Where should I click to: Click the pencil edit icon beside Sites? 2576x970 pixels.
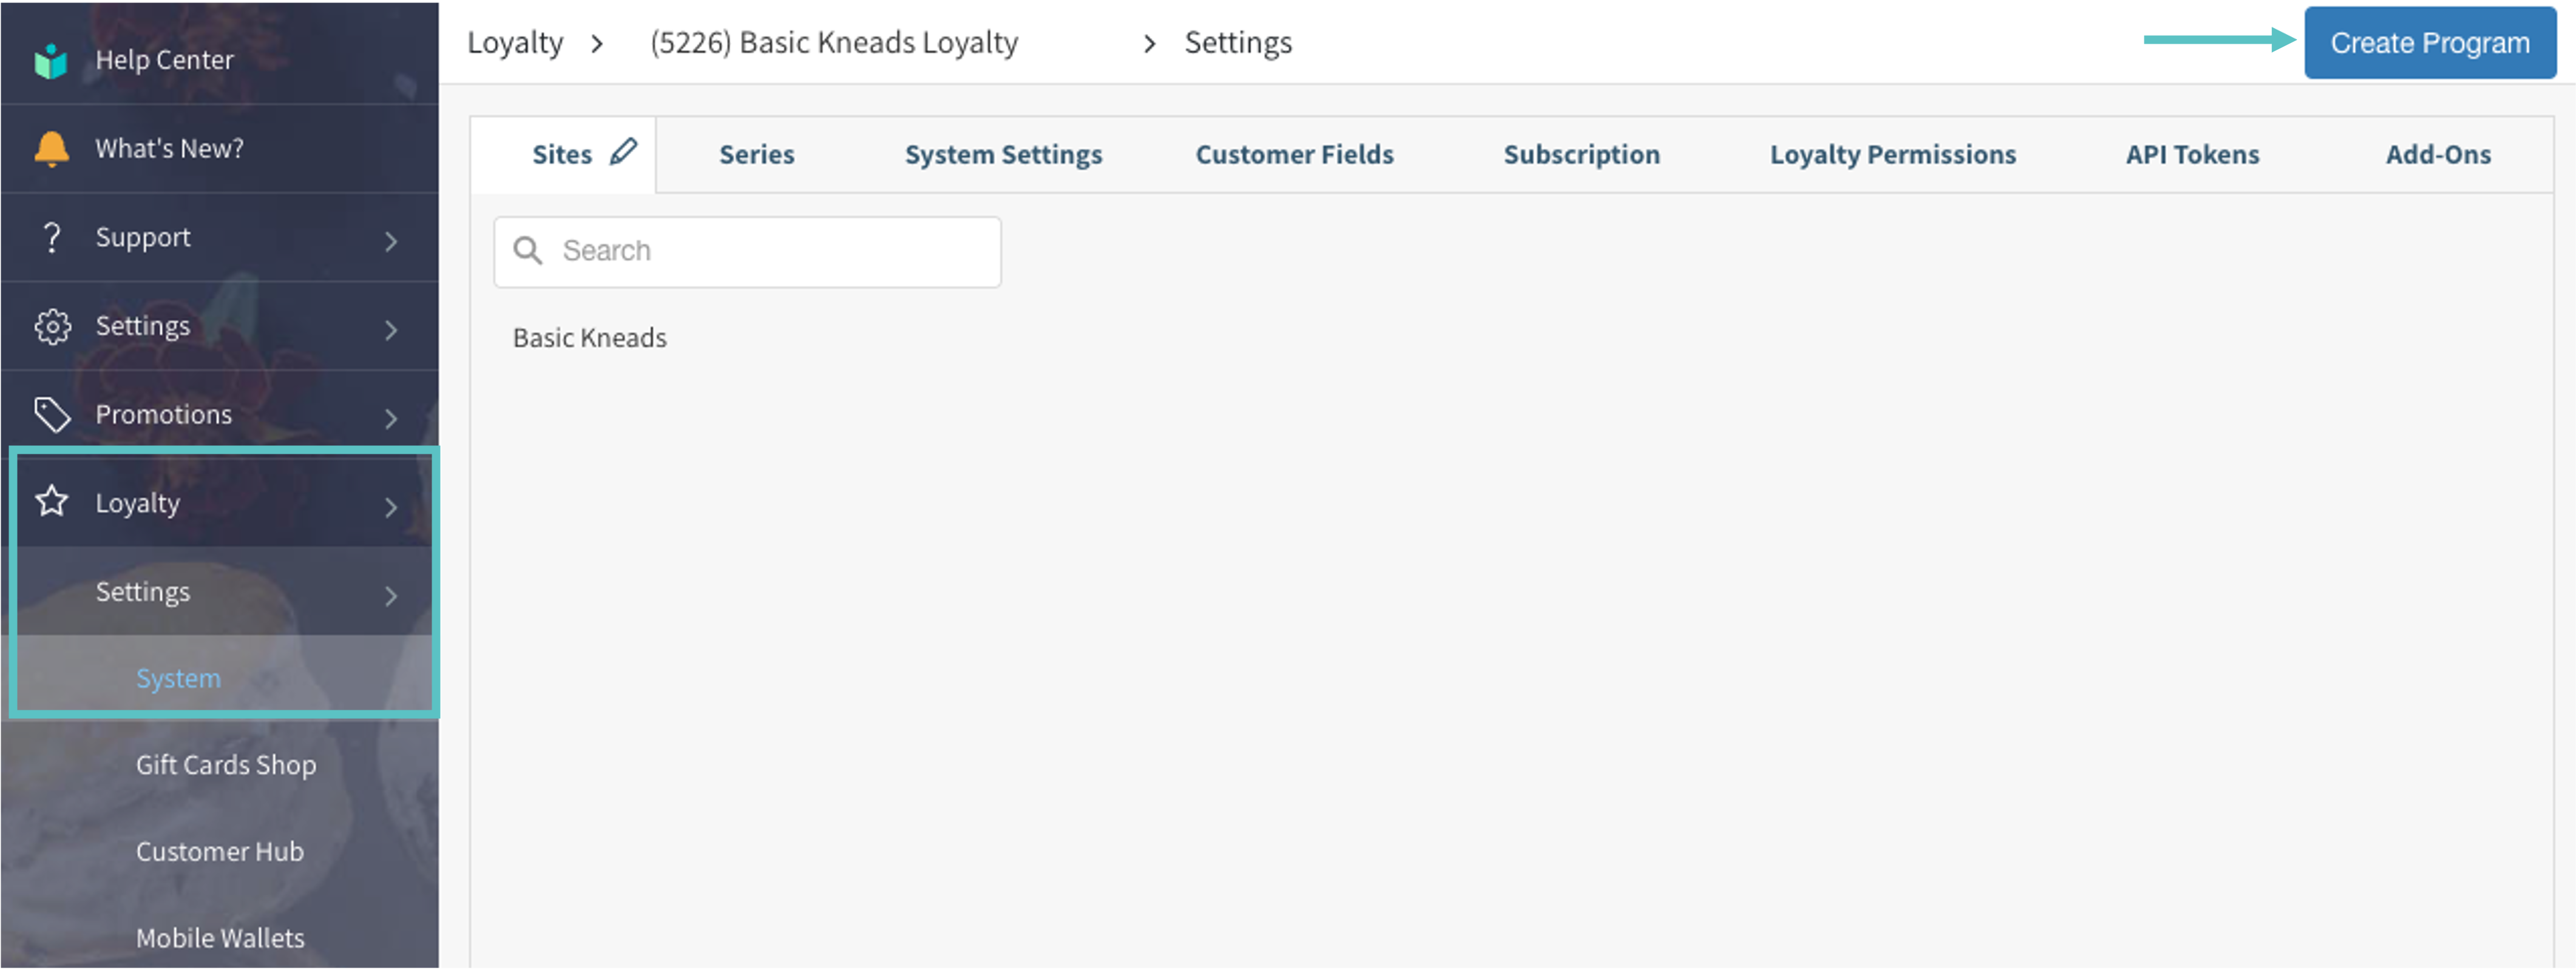pos(623,152)
